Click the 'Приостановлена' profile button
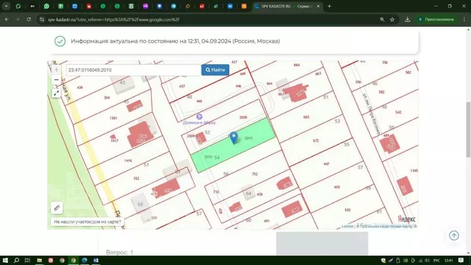The width and height of the screenshot is (471, 265). [437, 19]
